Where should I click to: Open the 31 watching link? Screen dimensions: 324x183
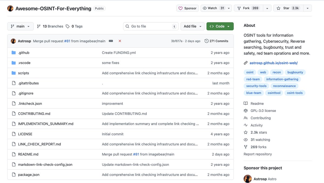pyautogui.click(x=260, y=140)
